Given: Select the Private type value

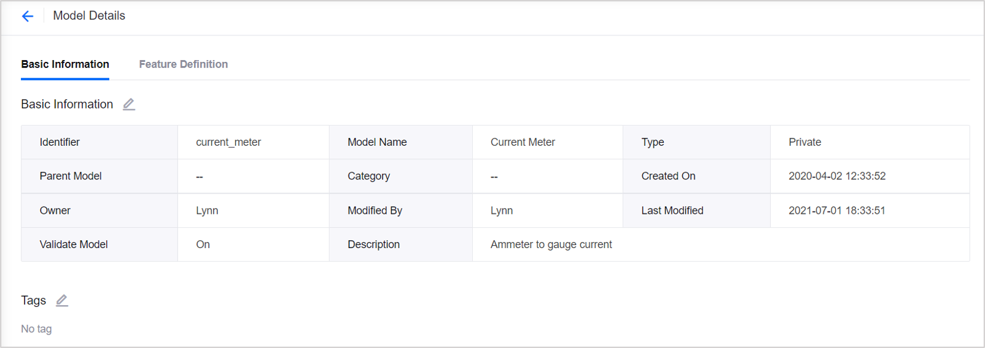Looking at the screenshot, I should [x=804, y=142].
